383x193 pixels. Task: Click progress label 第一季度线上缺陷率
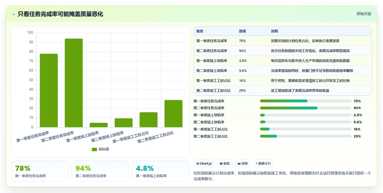click(x=209, y=115)
